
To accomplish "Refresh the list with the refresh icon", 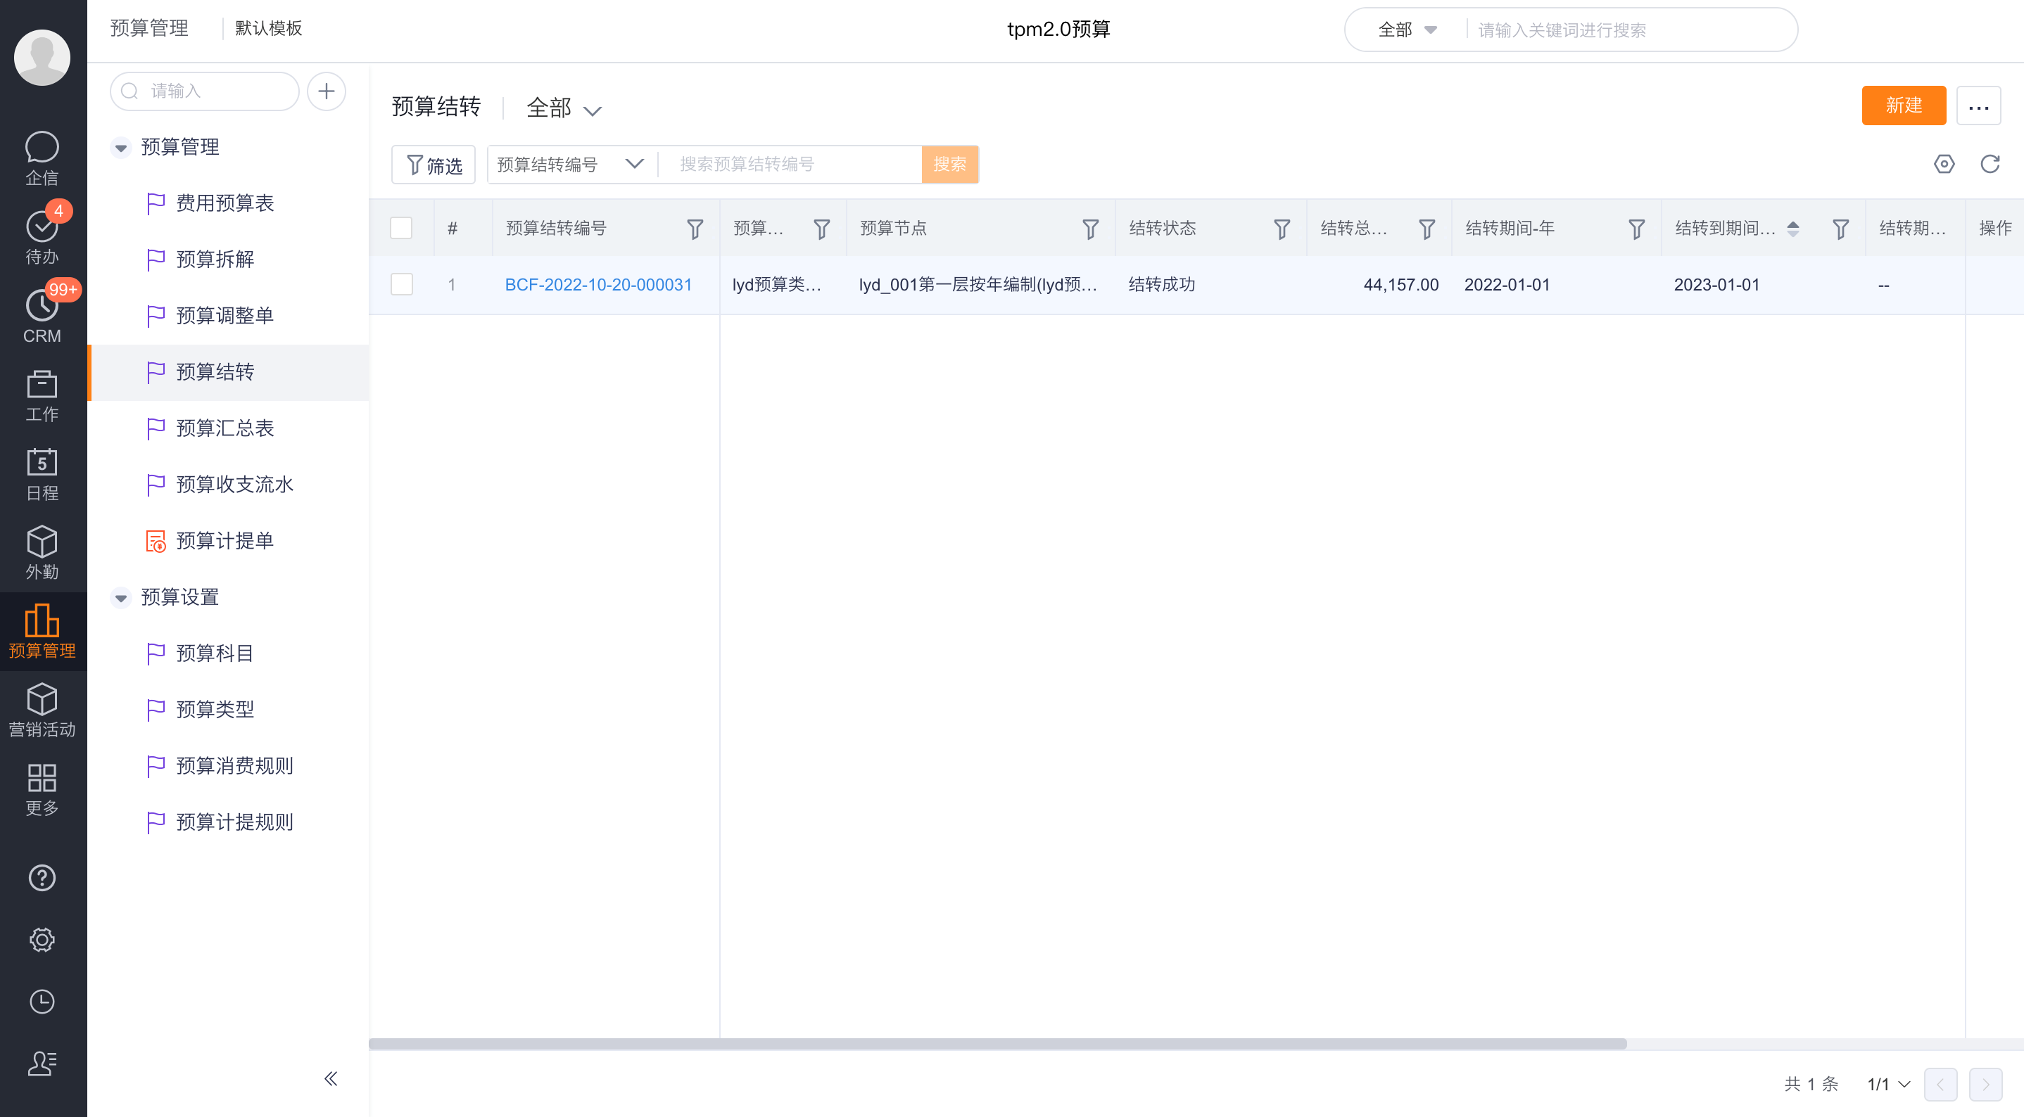I will [1990, 163].
